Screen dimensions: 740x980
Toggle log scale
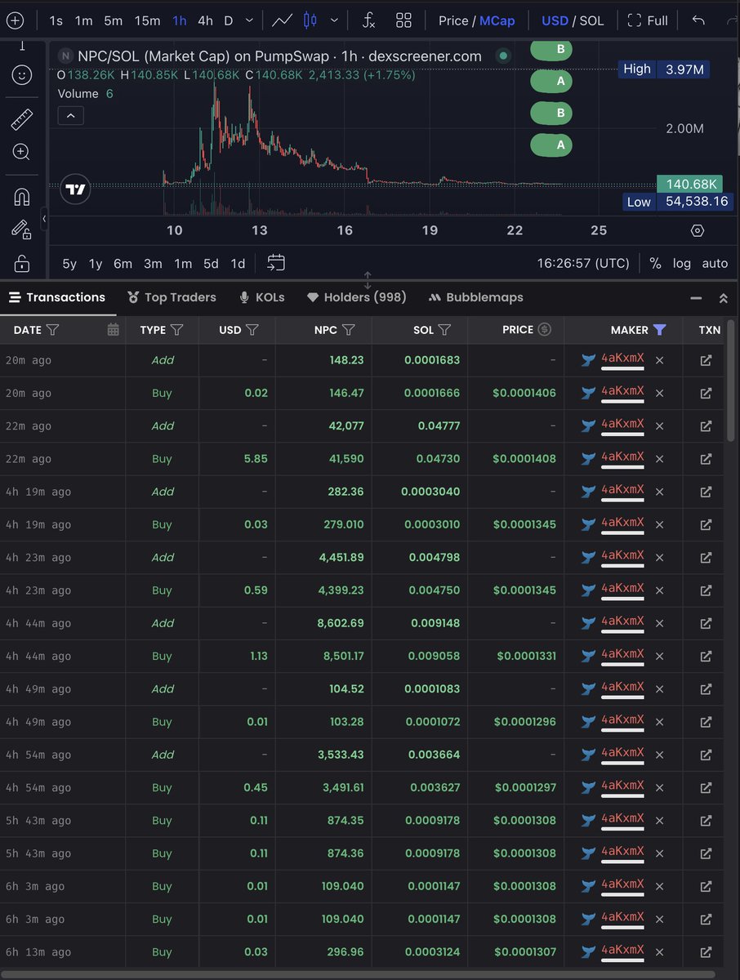(x=681, y=263)
